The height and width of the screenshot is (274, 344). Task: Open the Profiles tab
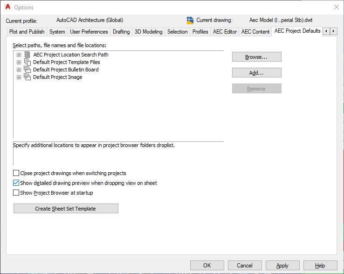(x=200, y=32)
